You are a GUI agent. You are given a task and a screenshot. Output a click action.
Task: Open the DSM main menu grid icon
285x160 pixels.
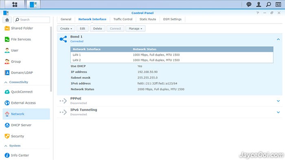(x=15, y=4)
